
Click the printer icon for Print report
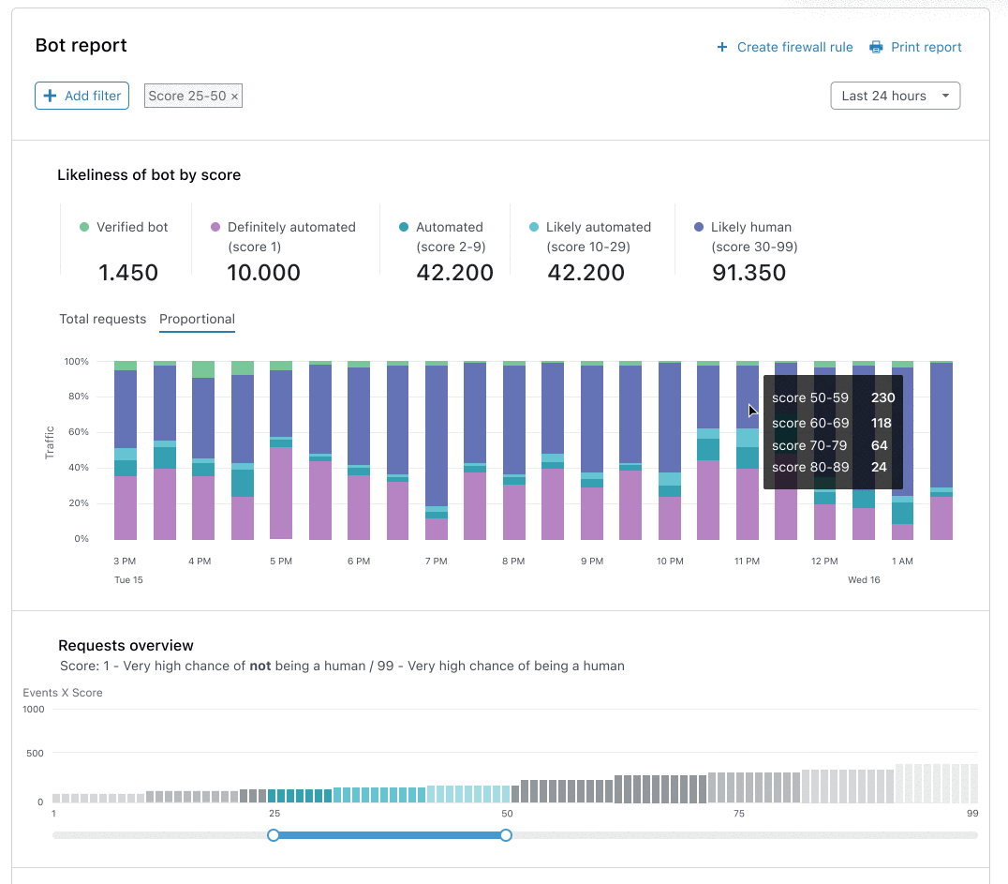[876, 47]
